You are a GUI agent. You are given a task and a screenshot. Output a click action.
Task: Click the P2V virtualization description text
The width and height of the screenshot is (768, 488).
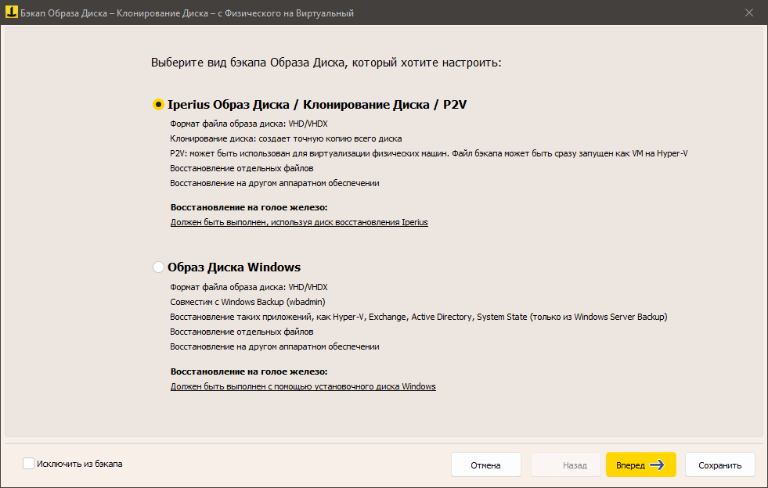[x=428, y=152]
